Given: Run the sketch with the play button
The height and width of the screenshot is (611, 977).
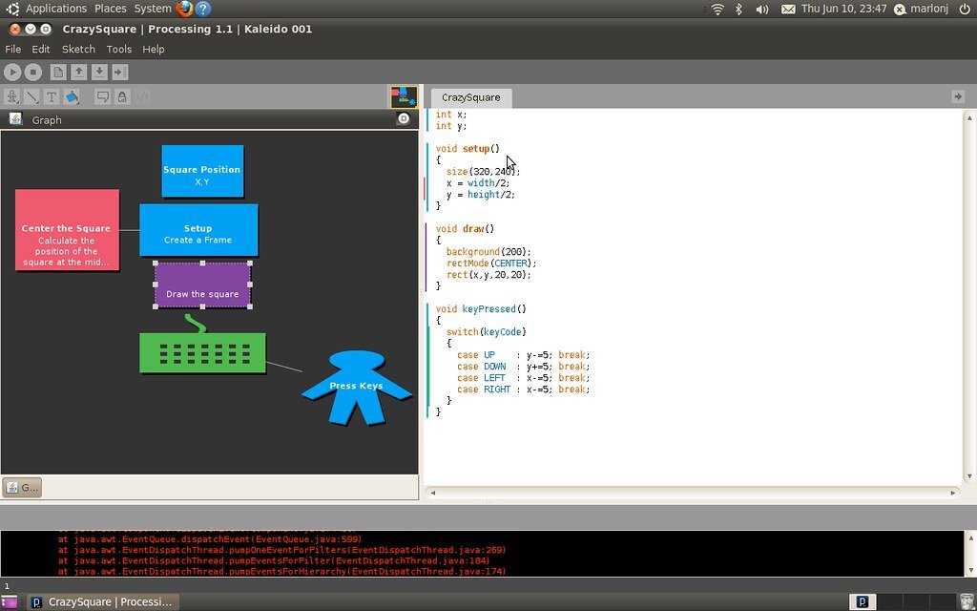Looking at the screenshot, I should pyautogui.click(x=12, y=72).
